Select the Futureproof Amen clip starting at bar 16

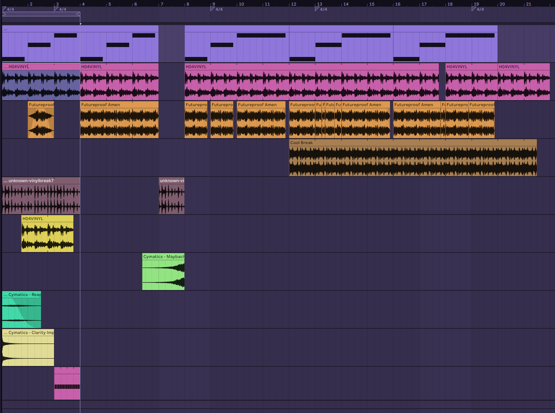click(417, 120)
